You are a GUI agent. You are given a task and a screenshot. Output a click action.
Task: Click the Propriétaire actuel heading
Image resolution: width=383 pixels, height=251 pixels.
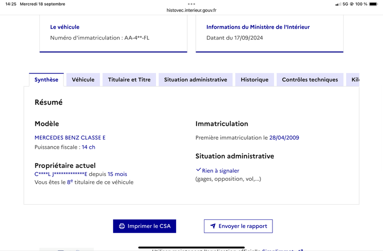(65, 165)
